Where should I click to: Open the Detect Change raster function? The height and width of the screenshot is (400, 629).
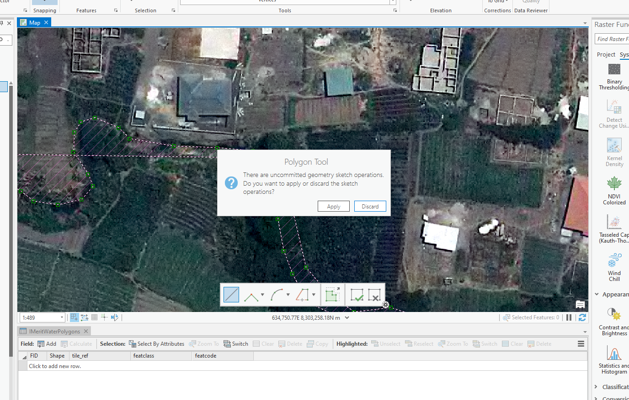614,114
